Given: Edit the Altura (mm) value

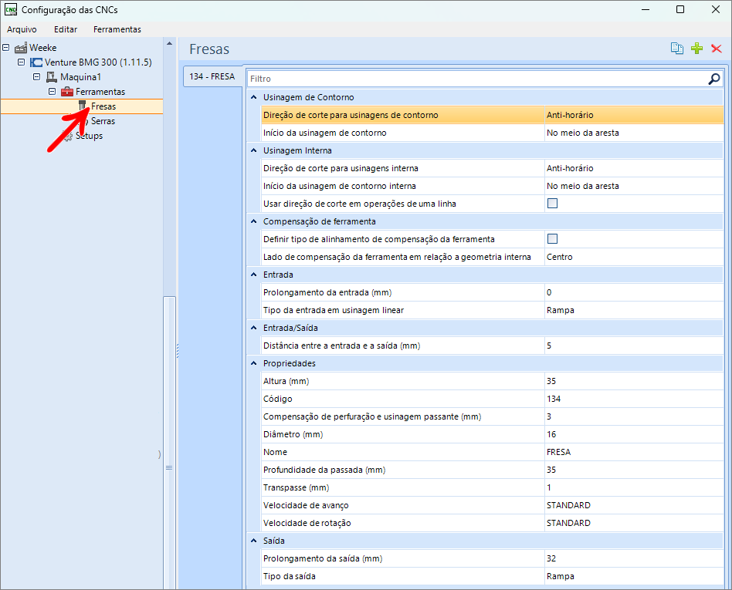Looking at the screenshot, I should pos(633,381).
